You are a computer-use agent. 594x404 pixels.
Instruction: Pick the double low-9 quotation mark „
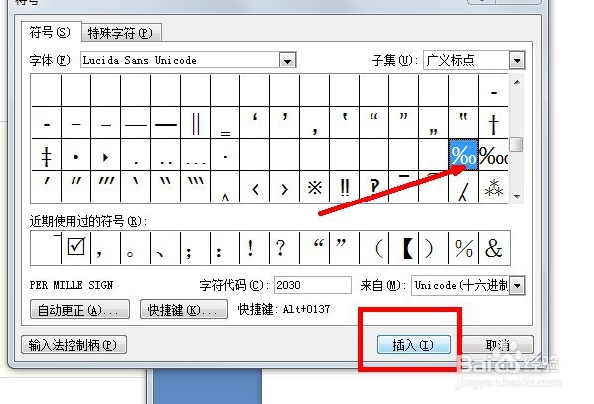click(x=433, y=123)
